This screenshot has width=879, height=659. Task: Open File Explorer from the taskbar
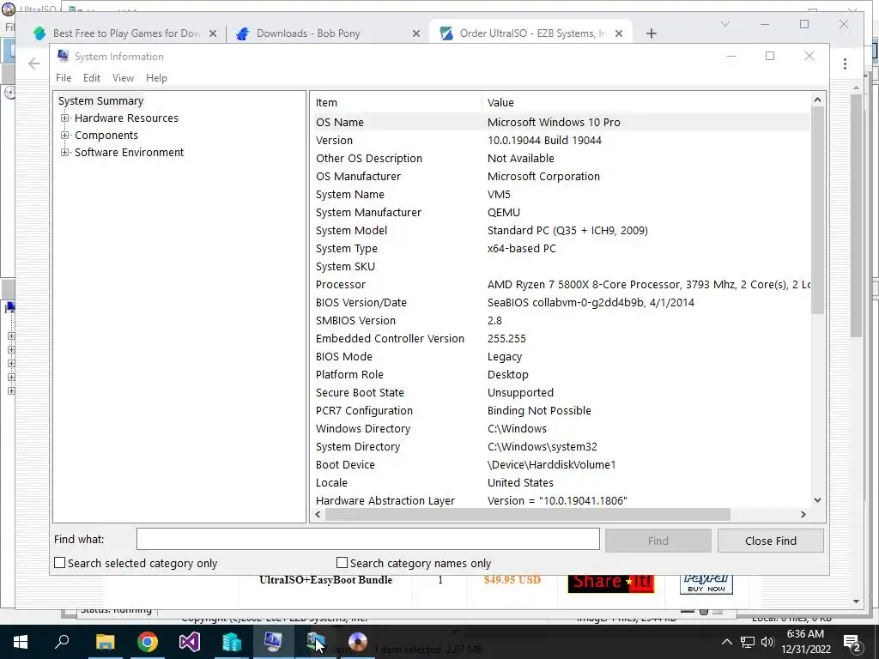click(x=105, y=642)
